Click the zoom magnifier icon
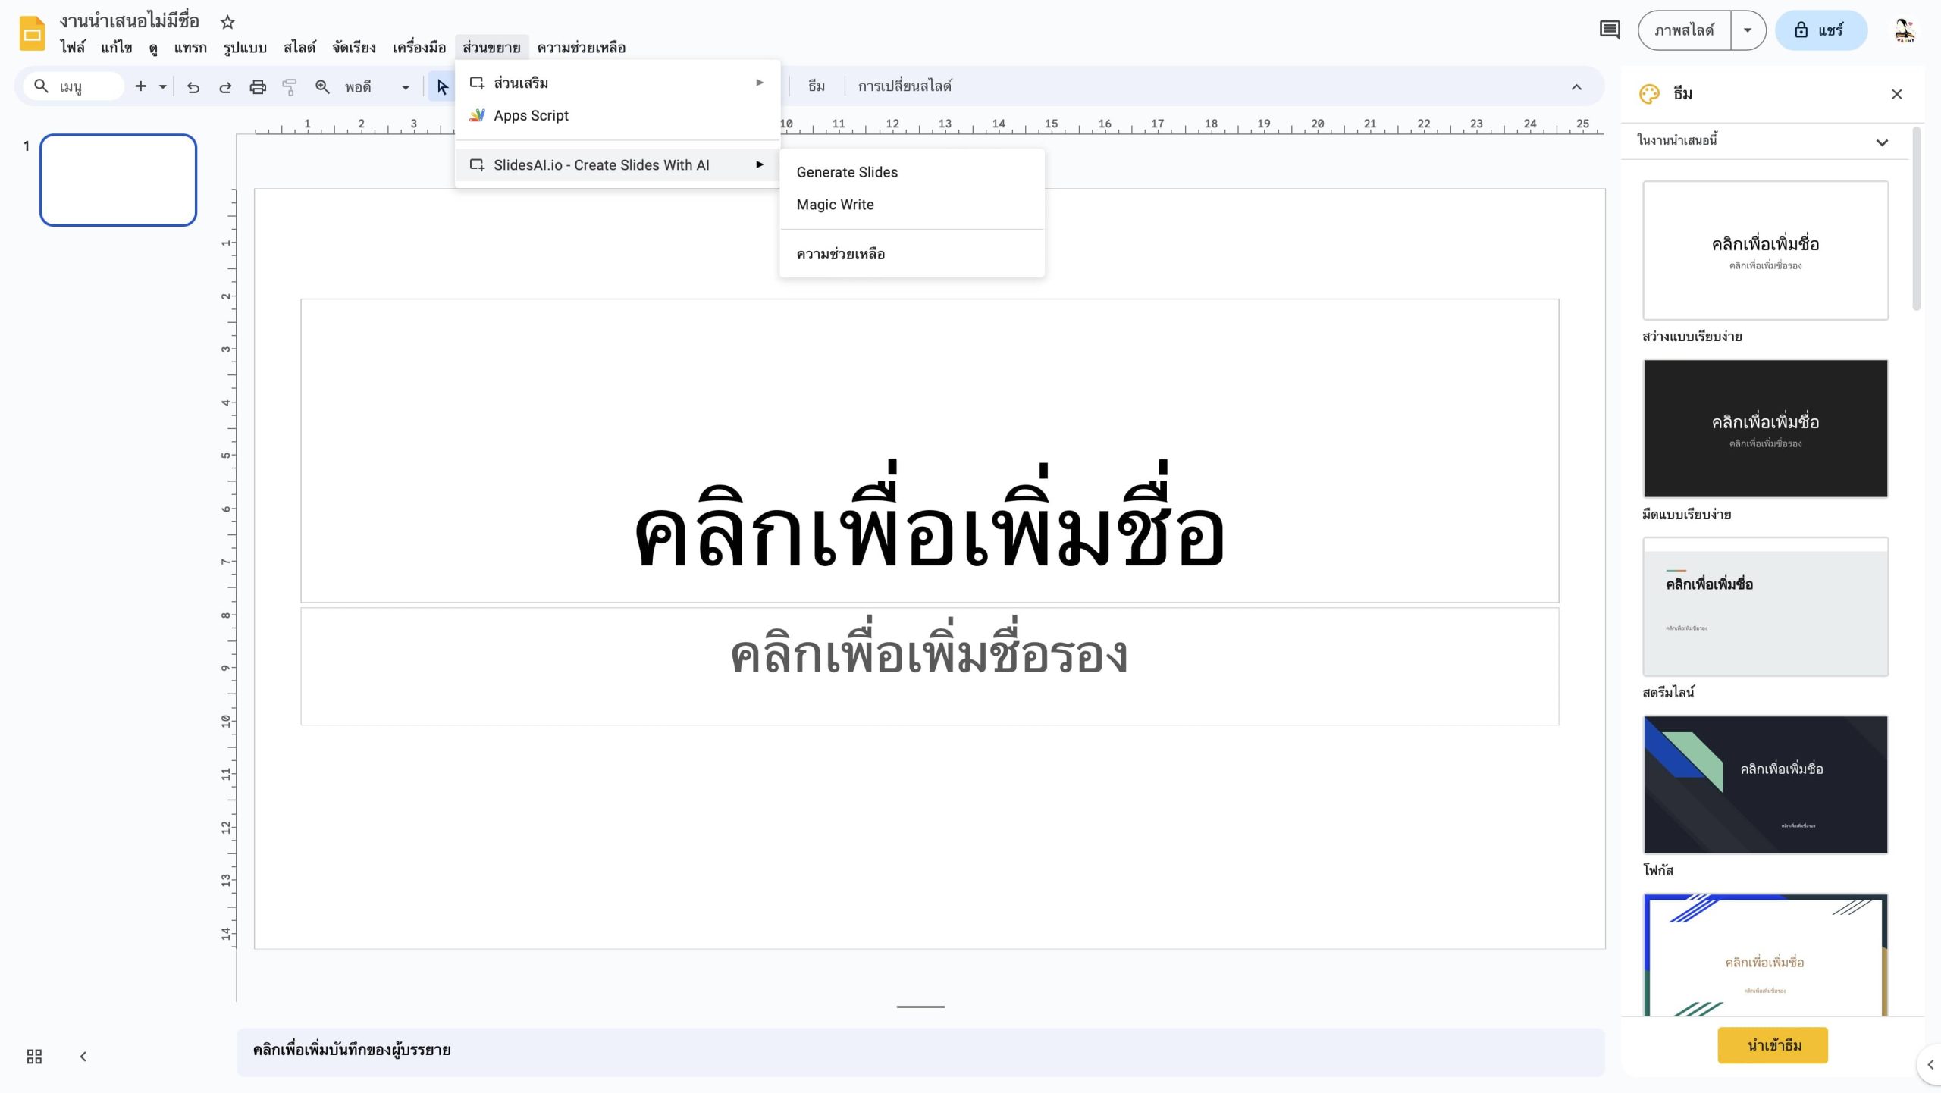1941x1093 pixels. 322,87
